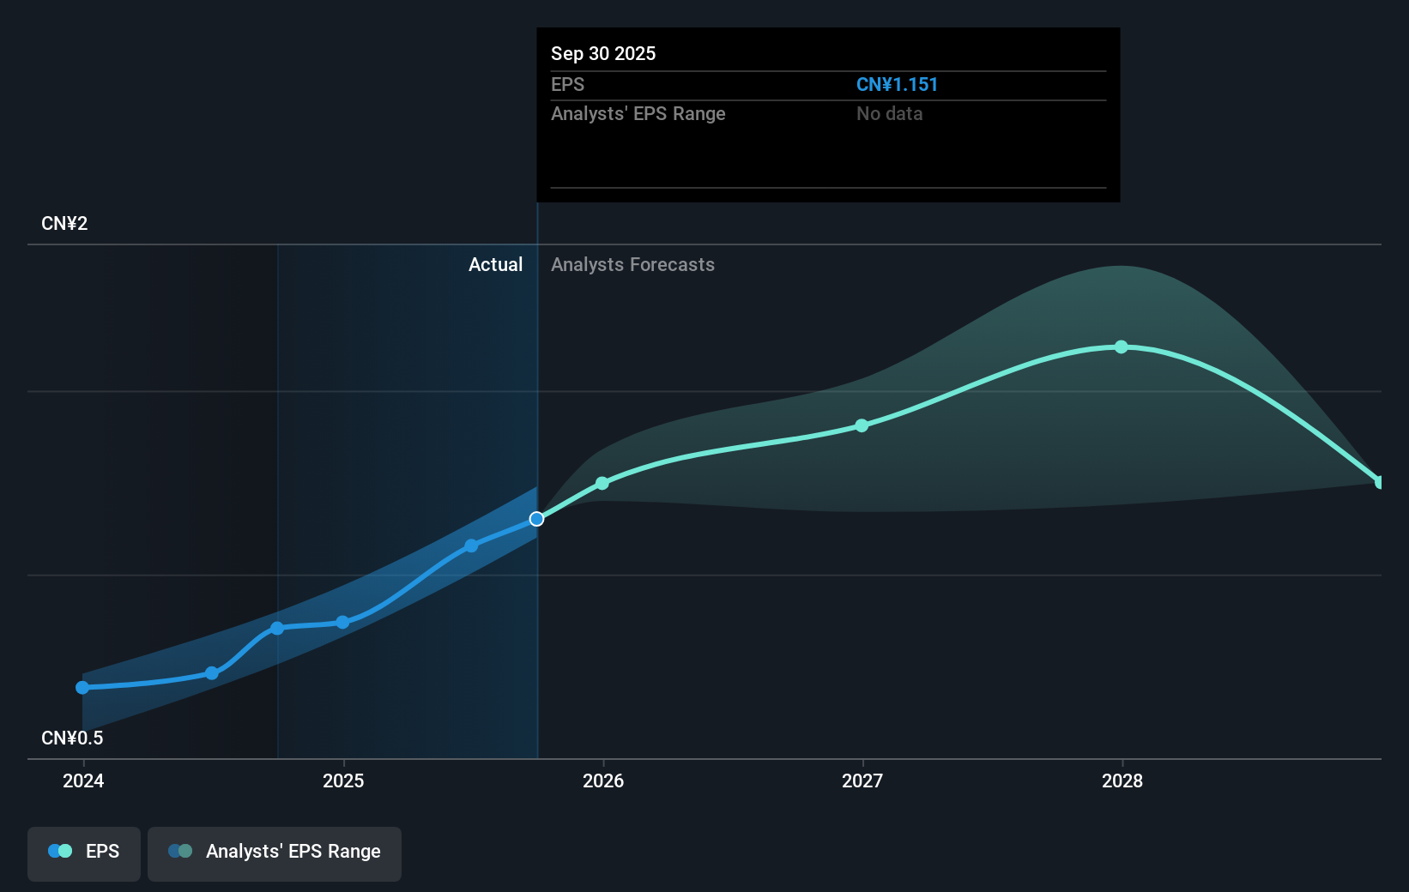Screen dimensions: 1409x892
Task: Click the EPS forecast point at 2026
Action: click(x=602, y=484)
